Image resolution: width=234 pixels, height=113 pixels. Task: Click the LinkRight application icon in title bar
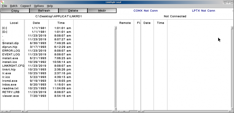click(x=2, y=2)
